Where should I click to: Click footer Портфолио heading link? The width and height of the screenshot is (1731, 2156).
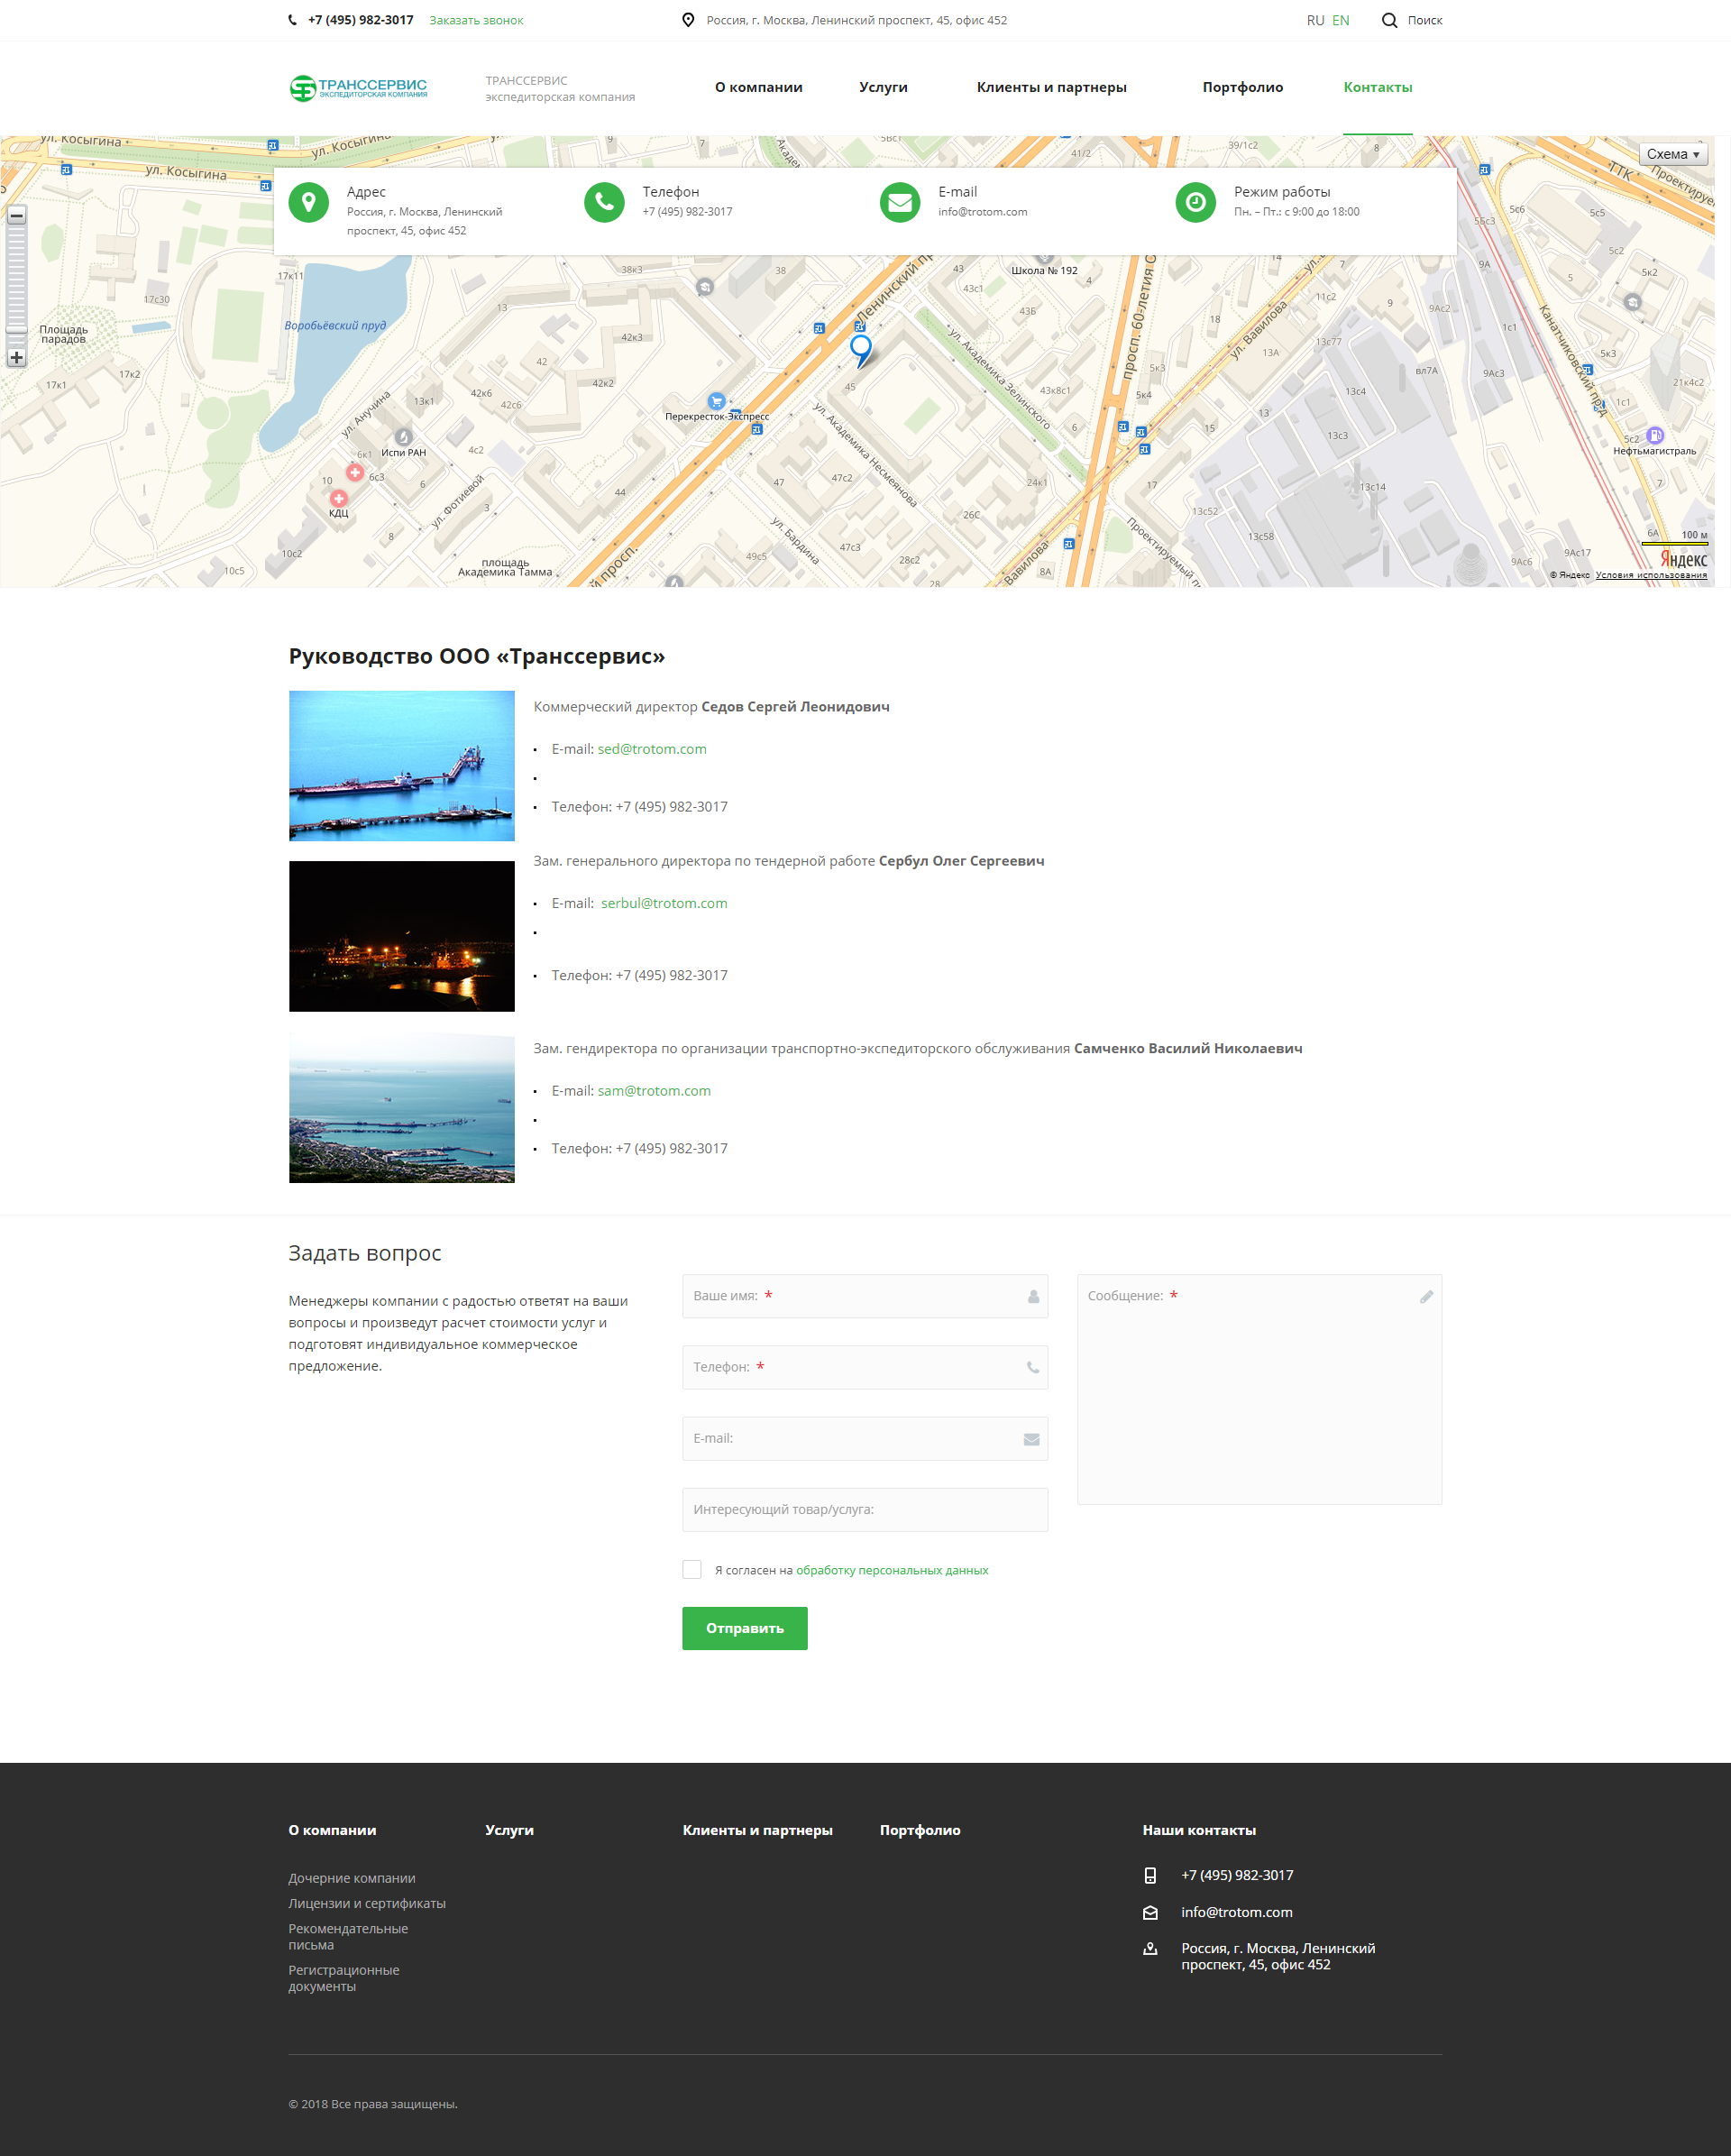click(x=920, y=1830)
